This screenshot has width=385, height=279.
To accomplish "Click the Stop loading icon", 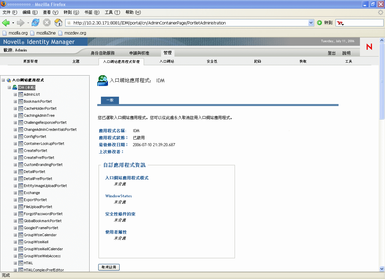I will (x=47, y=23).
